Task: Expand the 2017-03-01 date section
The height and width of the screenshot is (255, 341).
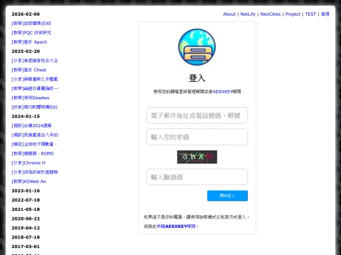Action: pos(26,247)
